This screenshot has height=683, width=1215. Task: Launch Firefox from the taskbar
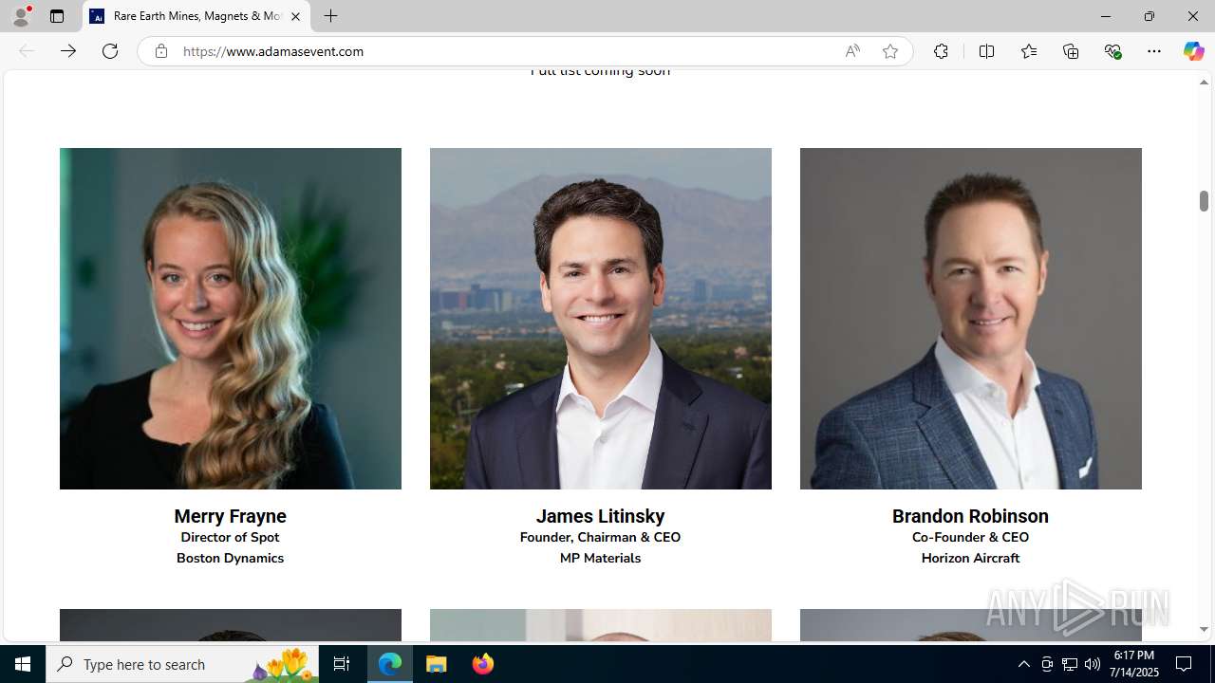click(482, 664)
